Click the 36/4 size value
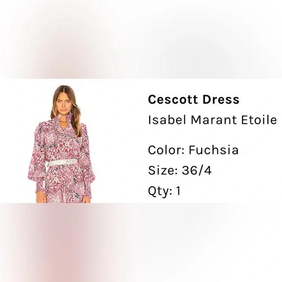The width and height of the screenshot is (282, 282). pyautogui.click(x=197, y=170)
